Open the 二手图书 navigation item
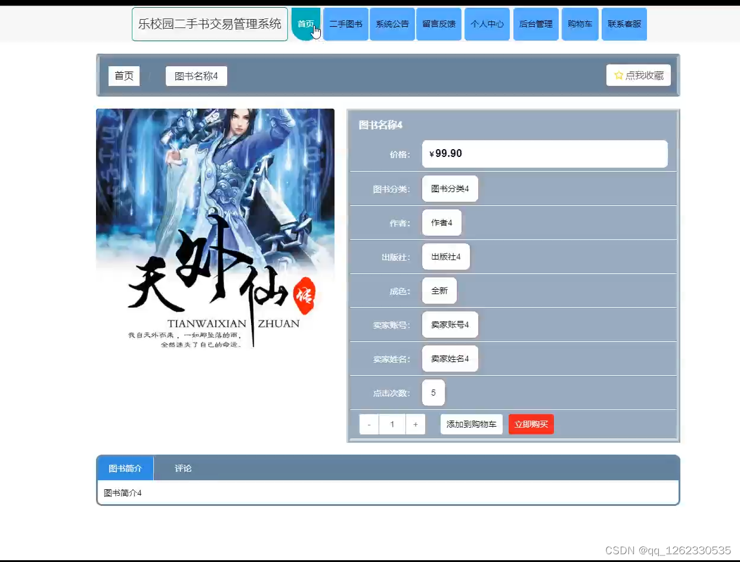740x562 pixels. click(x=346, y=24)
